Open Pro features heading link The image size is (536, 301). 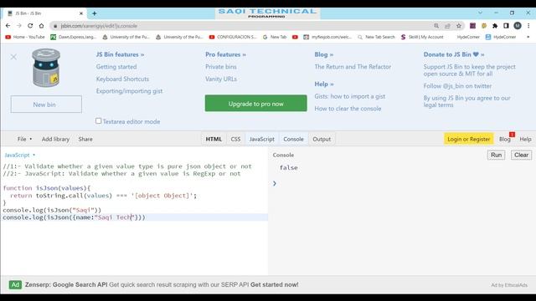click(x=225, y=54)
